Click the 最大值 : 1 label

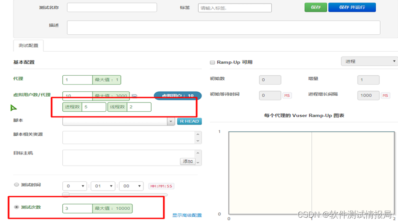click(x=107, y=80)
